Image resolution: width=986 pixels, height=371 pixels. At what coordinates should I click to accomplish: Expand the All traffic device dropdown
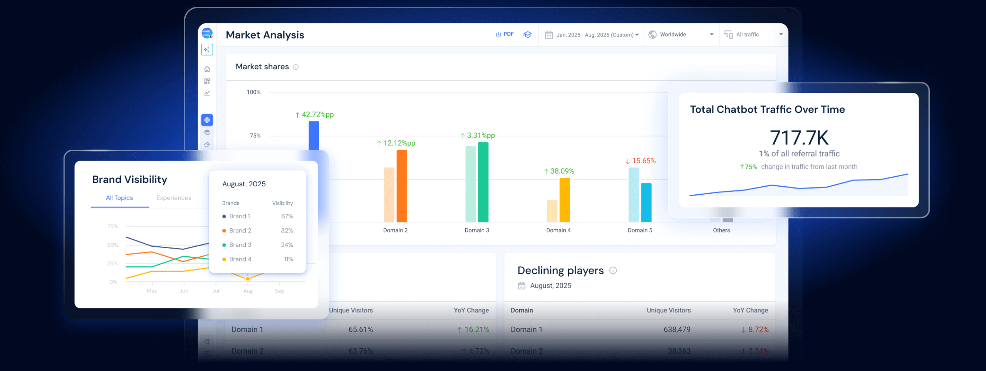(x=753, y=35)
